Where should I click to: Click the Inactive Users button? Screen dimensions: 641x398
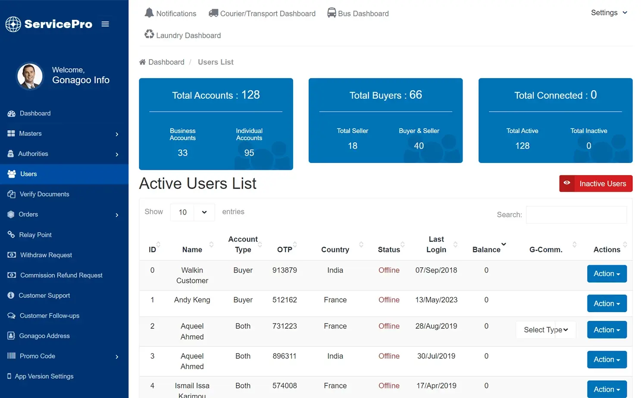(602, 183)
